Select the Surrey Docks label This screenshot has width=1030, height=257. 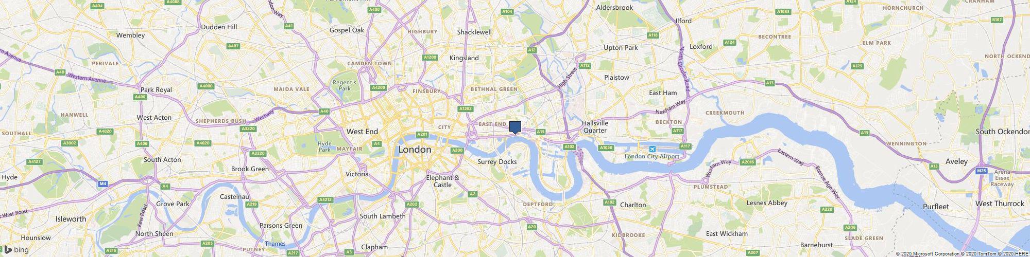point(497,161)
